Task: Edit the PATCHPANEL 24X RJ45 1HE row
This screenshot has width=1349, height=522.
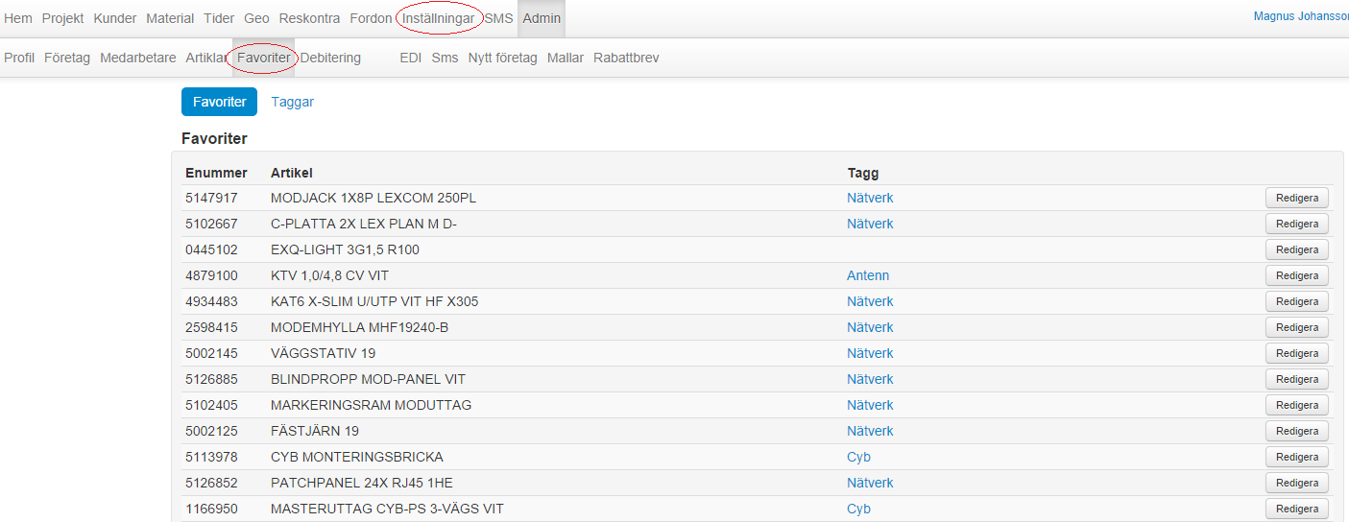Action: tap(1296, 483)
